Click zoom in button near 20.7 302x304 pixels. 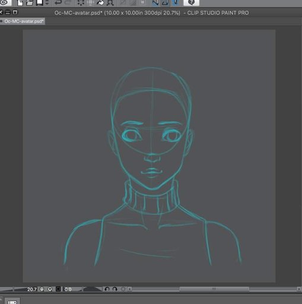pos(50,289)
